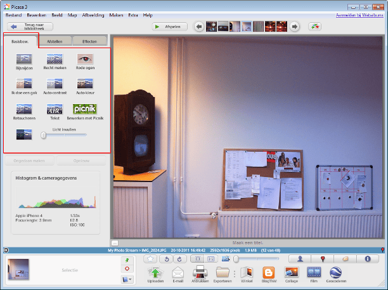The height and width of the screenshot is (290, 388).
Task: Choose the Rode ogen red-eye tool
Action: [85, 59]
